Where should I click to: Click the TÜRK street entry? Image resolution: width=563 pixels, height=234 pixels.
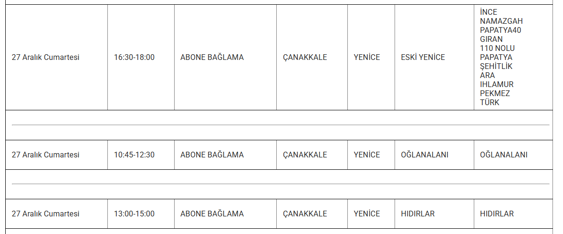tap(490, 103)
